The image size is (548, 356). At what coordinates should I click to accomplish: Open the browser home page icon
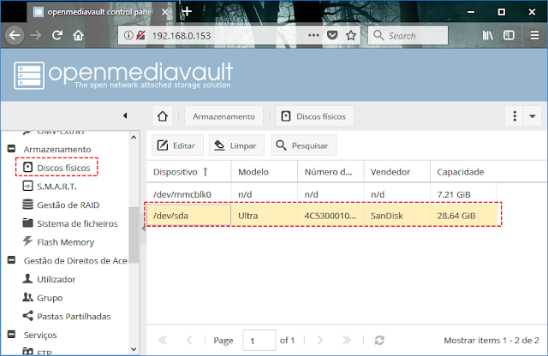[x=78, y=35]
